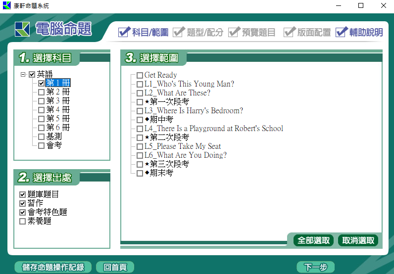The image size is (394, 274).
Task: Check the ◆期末考 checkbox
Action: 140,173
